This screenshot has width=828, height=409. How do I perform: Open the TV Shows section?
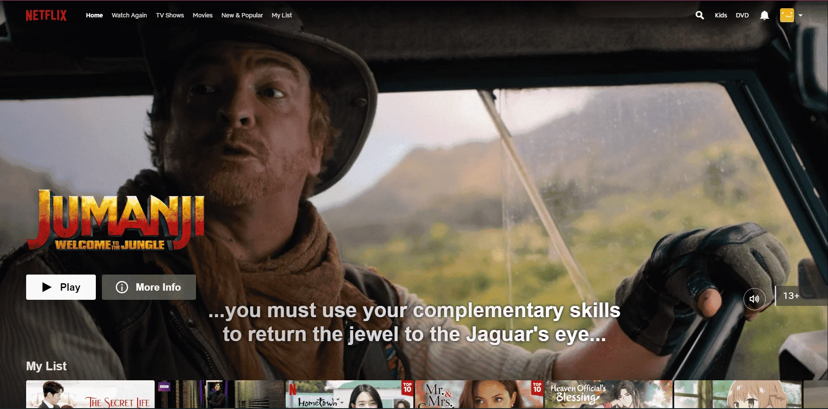point(170,15)
